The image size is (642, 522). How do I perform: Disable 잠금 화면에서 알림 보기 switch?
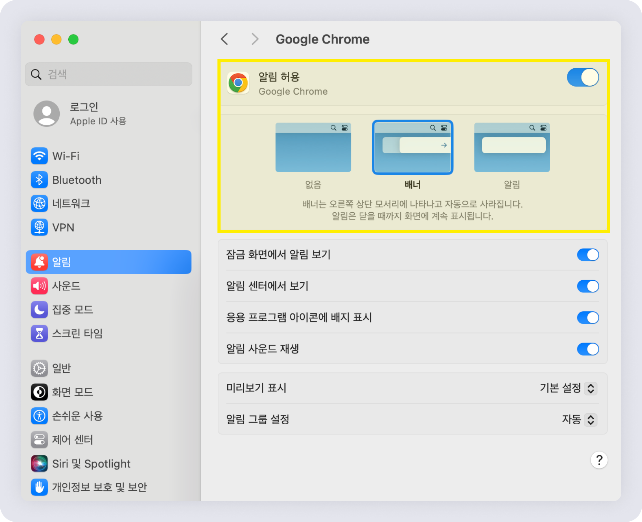[588, 255]
